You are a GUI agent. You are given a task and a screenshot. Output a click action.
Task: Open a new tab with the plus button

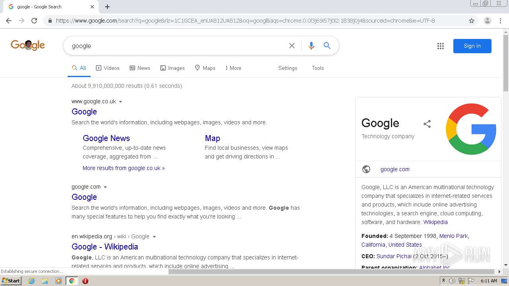click(107, 7)
